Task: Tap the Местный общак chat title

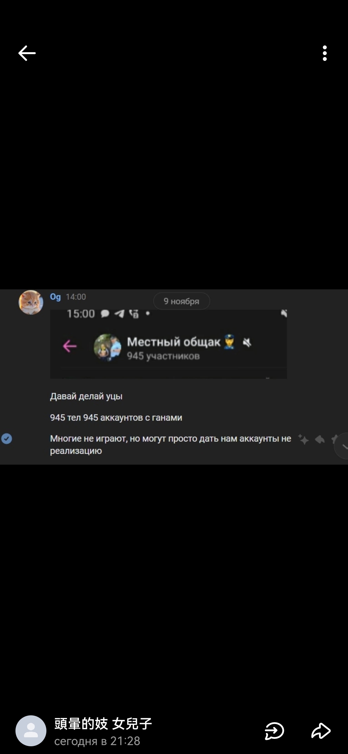Action: (173, 342)
